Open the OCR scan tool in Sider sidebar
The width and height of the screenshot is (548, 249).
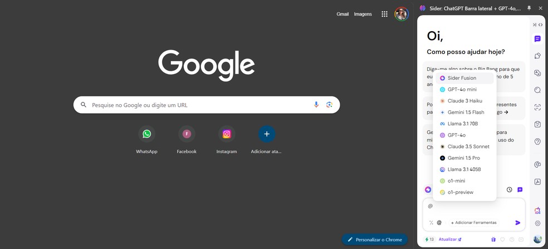(x=537, y=108)
